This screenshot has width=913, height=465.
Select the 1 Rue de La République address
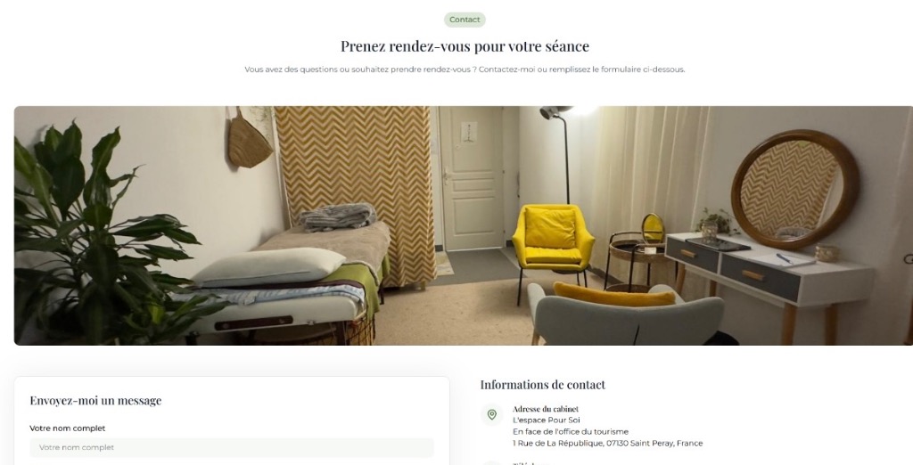coord(607,444)
